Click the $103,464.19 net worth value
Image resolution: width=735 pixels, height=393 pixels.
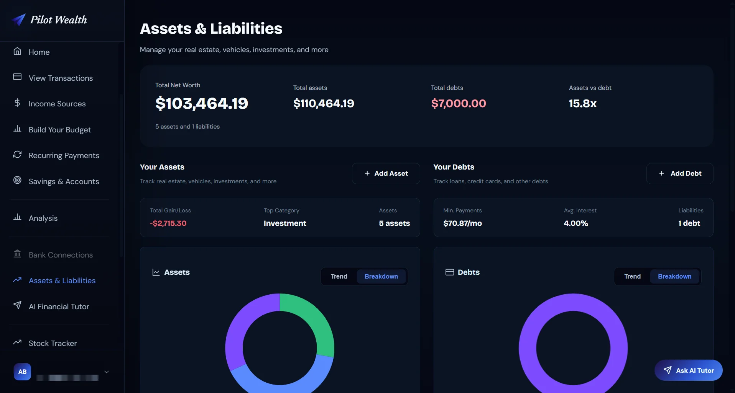(x=202, y=103)
